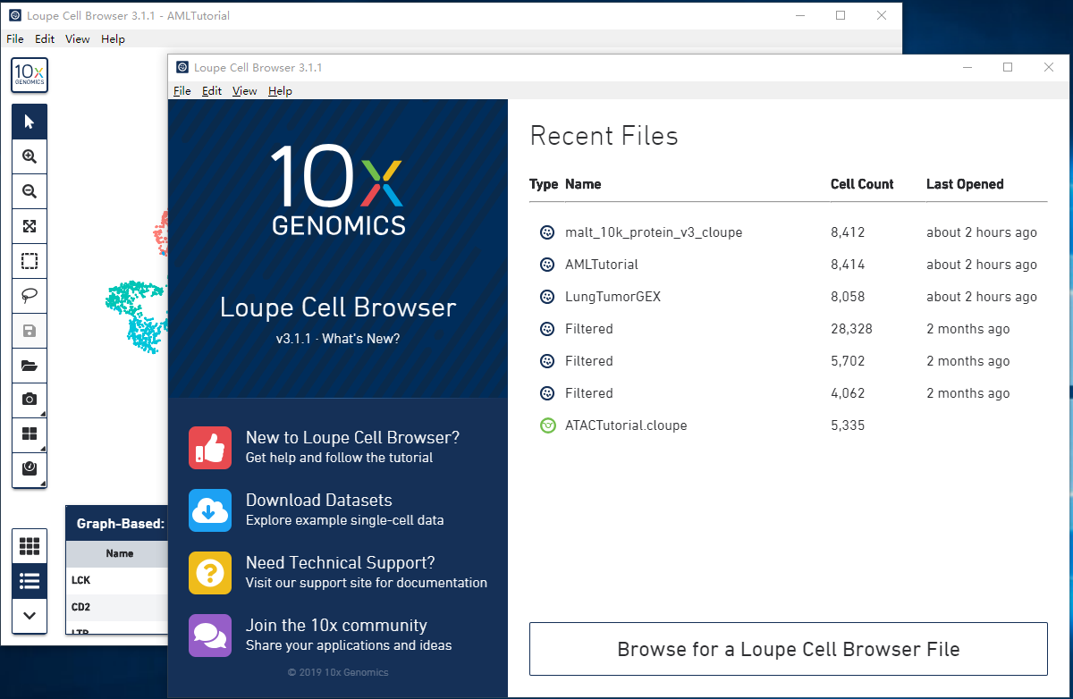The width and height of the screenshot is (1073, 699).
Task: Click the camera screenshot tool
Action: (30, 400)
